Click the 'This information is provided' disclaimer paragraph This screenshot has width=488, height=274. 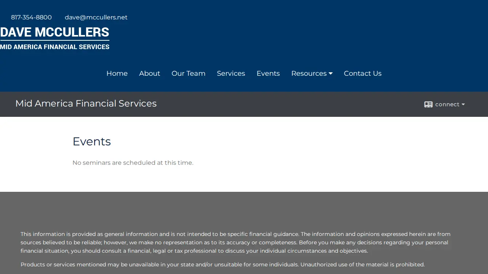[236, 242]
